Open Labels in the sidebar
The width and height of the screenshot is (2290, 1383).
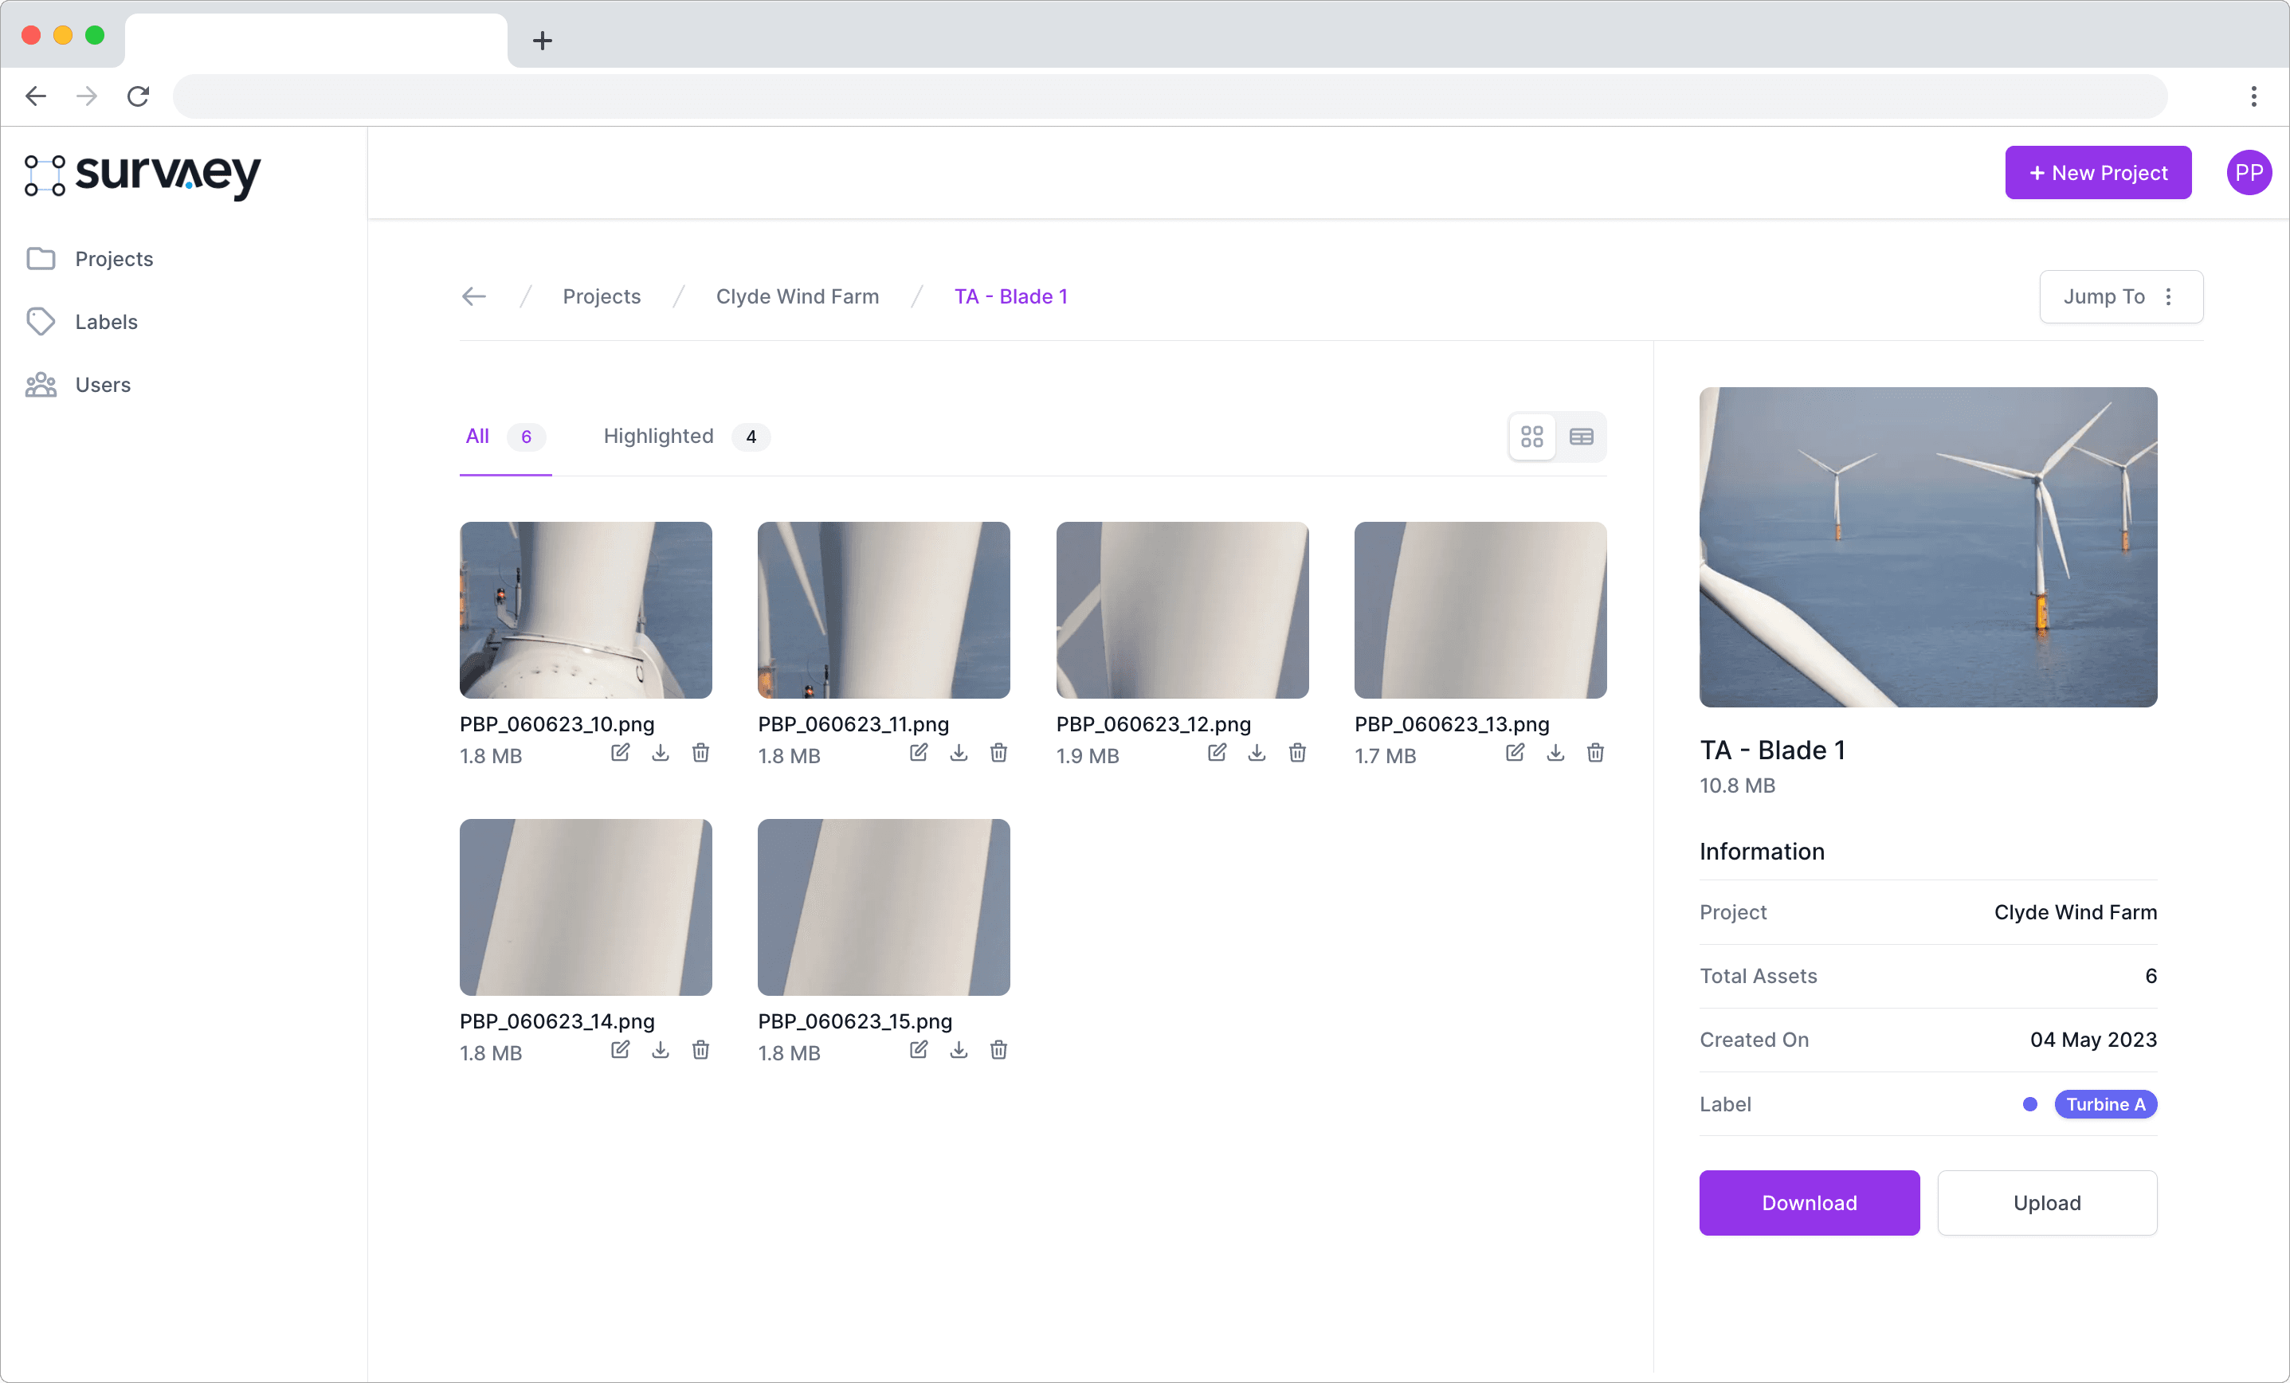[83, 322]
